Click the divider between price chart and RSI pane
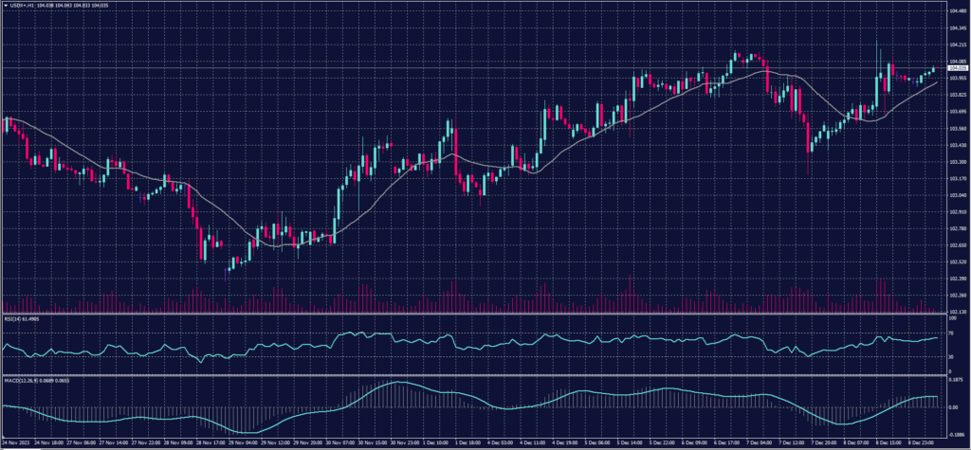Image resolution: width=971 pixels, height=450 pixels. pos(474,315)
